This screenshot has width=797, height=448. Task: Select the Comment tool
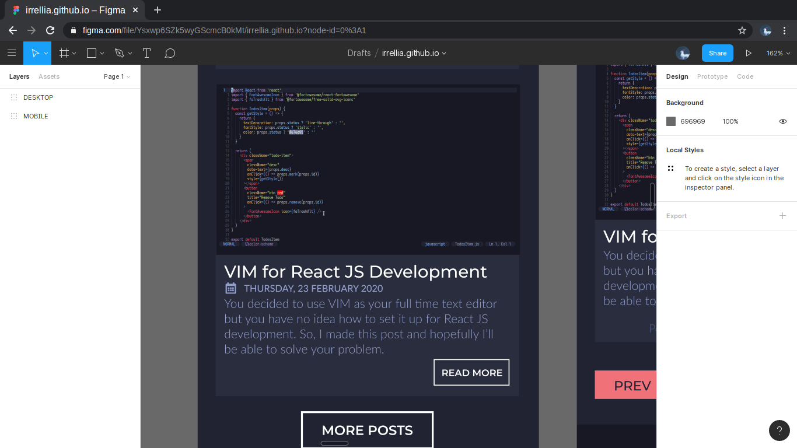tap(170, 53)
